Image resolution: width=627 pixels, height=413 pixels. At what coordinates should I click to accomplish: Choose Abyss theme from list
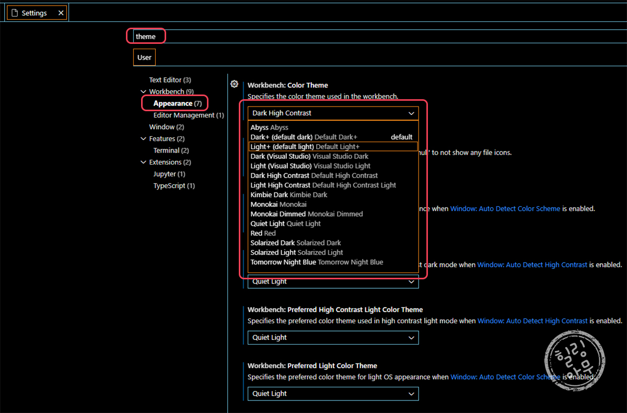[x=333, y=127]
